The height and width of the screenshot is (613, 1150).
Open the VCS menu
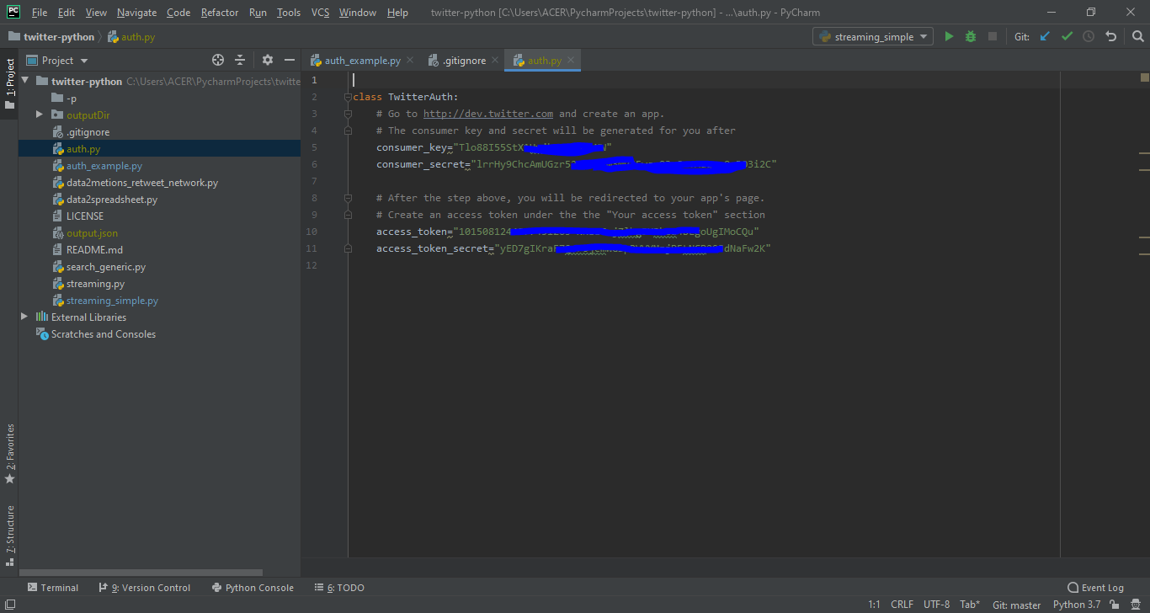(x=320, y=12)
